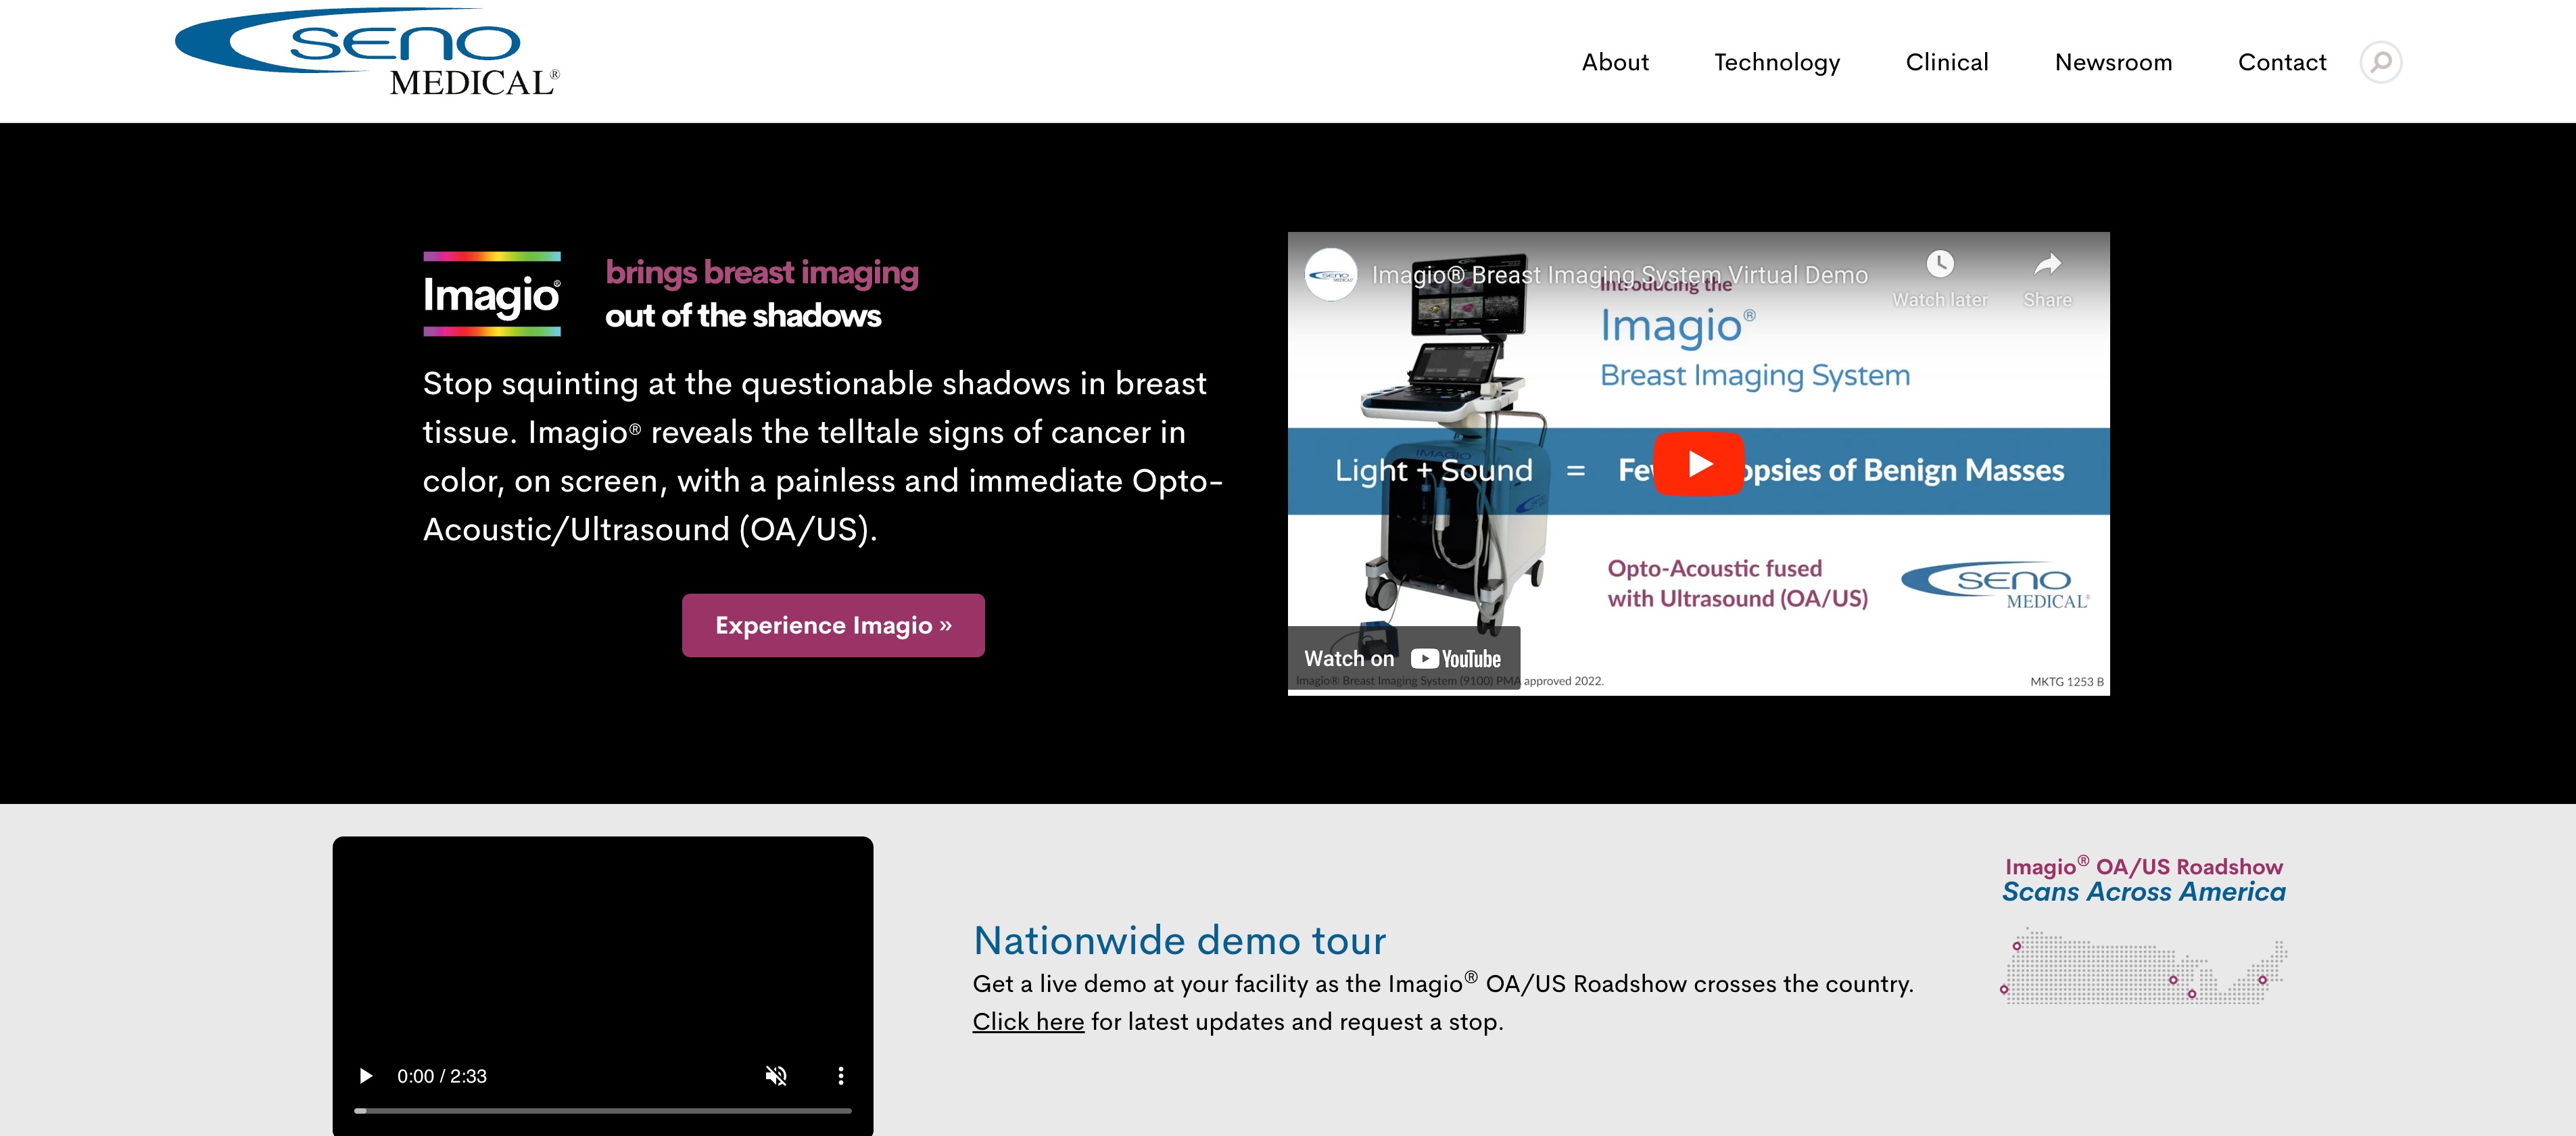The height and width of the screenshot is (1136, 2576).
Task: Click the 'brings breast imaging' tagline
Action: (761, 273)
